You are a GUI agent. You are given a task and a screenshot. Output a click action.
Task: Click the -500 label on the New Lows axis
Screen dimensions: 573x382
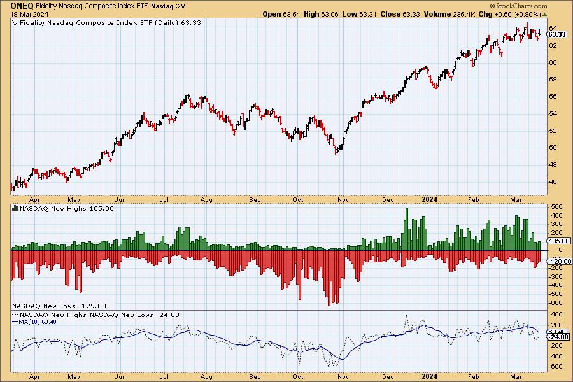tap(555, 294)
